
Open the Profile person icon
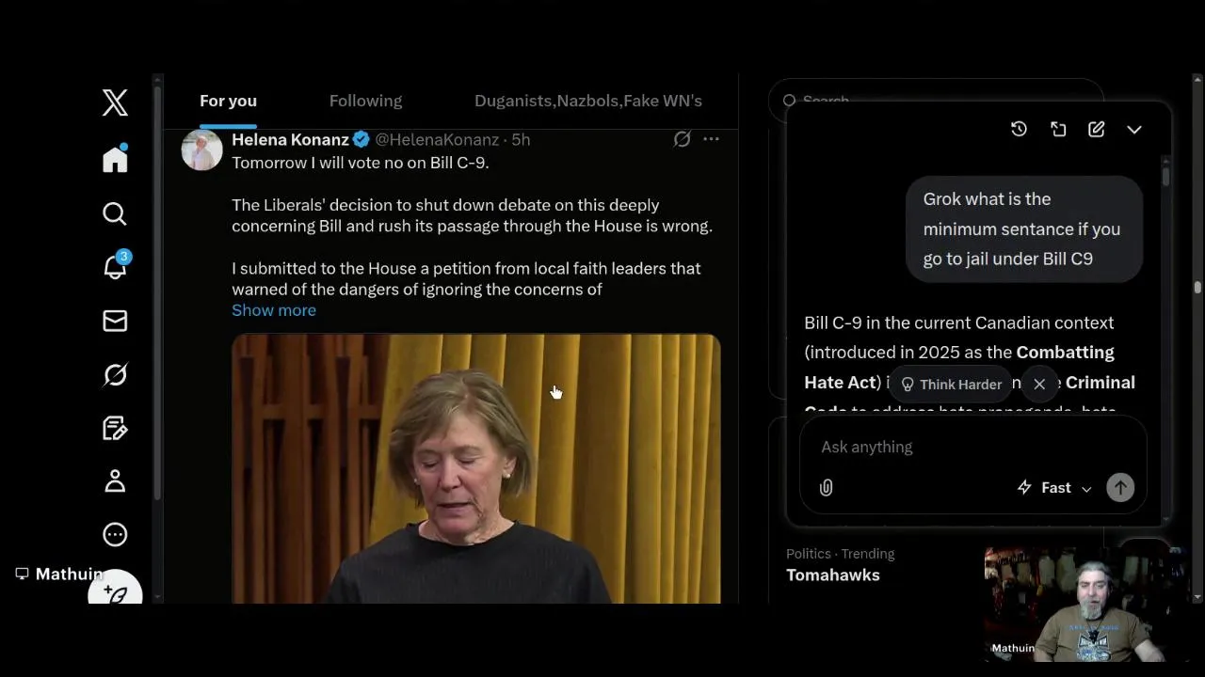coord(115,481)
